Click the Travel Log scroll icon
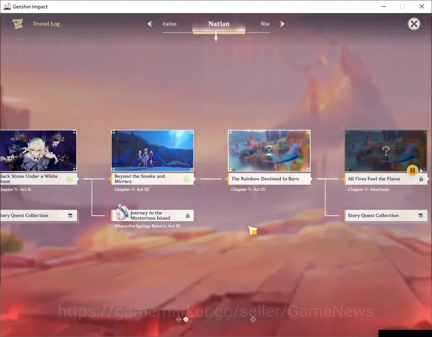The image size is (432, 337). pos(17,24)
